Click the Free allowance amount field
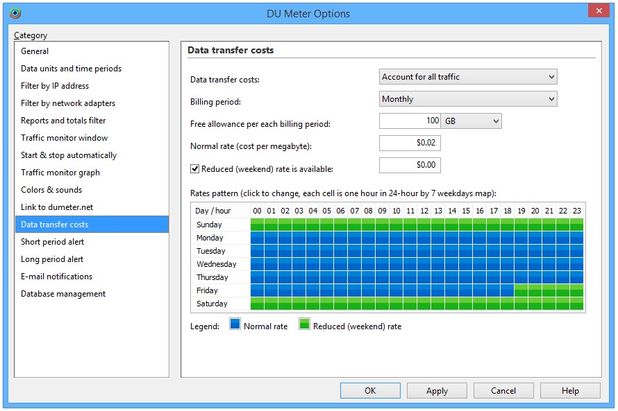This screenshot has height=411, width=618. coord(410,121)
